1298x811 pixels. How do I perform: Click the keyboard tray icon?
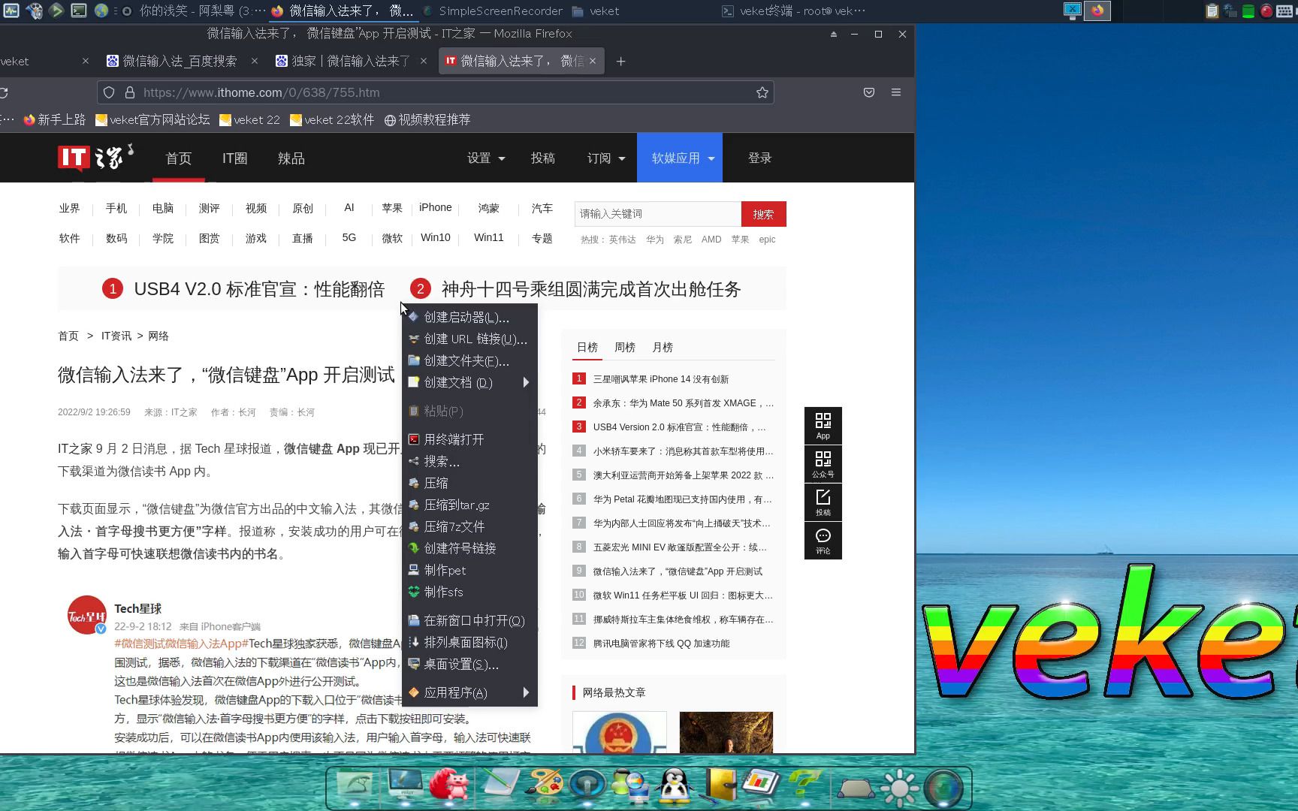(1284, 11)
